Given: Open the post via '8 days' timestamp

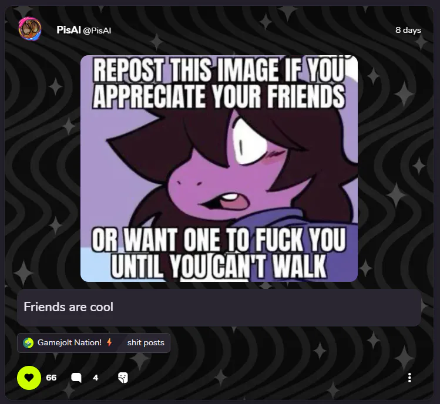Looking at the screenshot, I should (408, 30).
